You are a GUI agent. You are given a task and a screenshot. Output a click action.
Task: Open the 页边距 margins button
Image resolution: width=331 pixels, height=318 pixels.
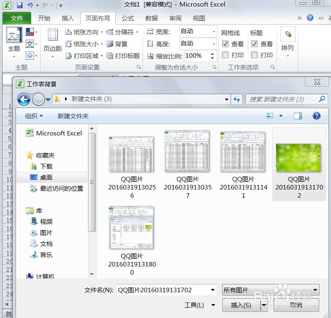pyautogui.click(x=52, y=43)
